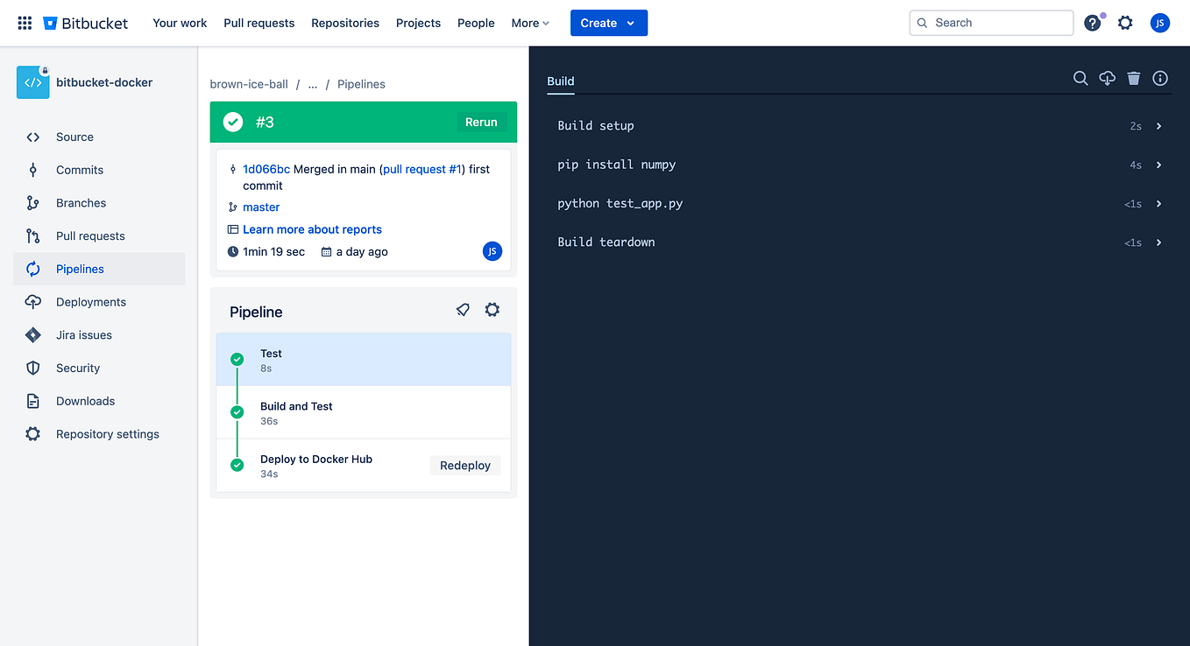The image size is (1190, 646).
Task: Download the pipeline log file
Action: tap(1107, 78)
